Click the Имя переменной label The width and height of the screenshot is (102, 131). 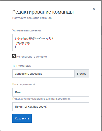point(24,84)
